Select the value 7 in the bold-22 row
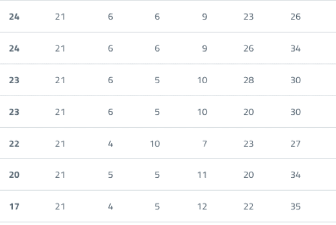The width and height of the screenshot is (336, 225). (x=204, y=144)
